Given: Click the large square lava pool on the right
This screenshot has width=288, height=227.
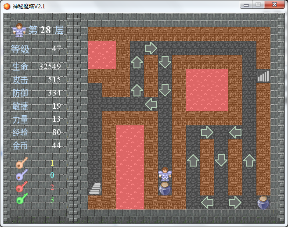Looking at the screenshot, I should (207, 90).
